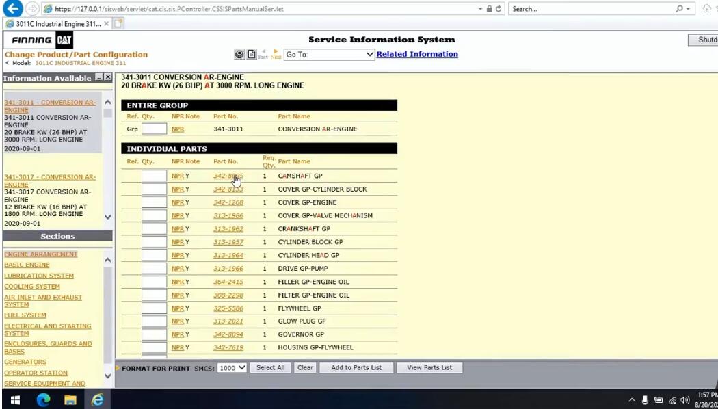718x409 pixels.
Task: Go back with the browser back arrow
Action: [x=12, y=8]
